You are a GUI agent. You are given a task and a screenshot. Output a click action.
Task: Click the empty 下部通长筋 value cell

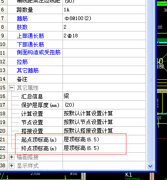[x=104, y=45]
